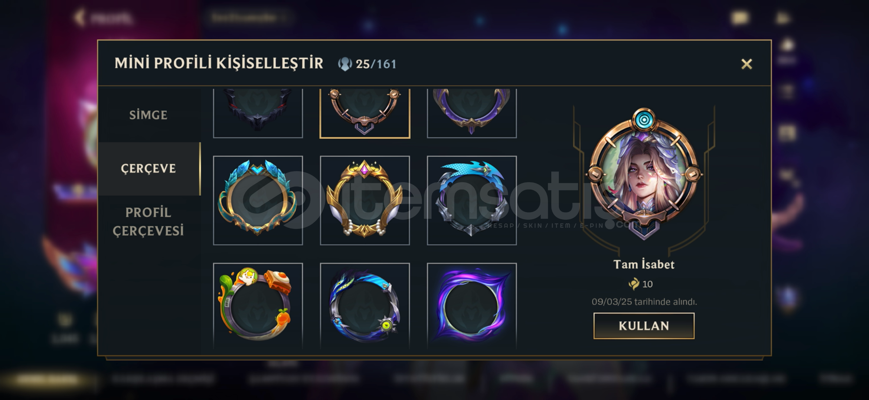
Task: Pick the dark red-accented spiked frame
Action: tap(258, 113)
